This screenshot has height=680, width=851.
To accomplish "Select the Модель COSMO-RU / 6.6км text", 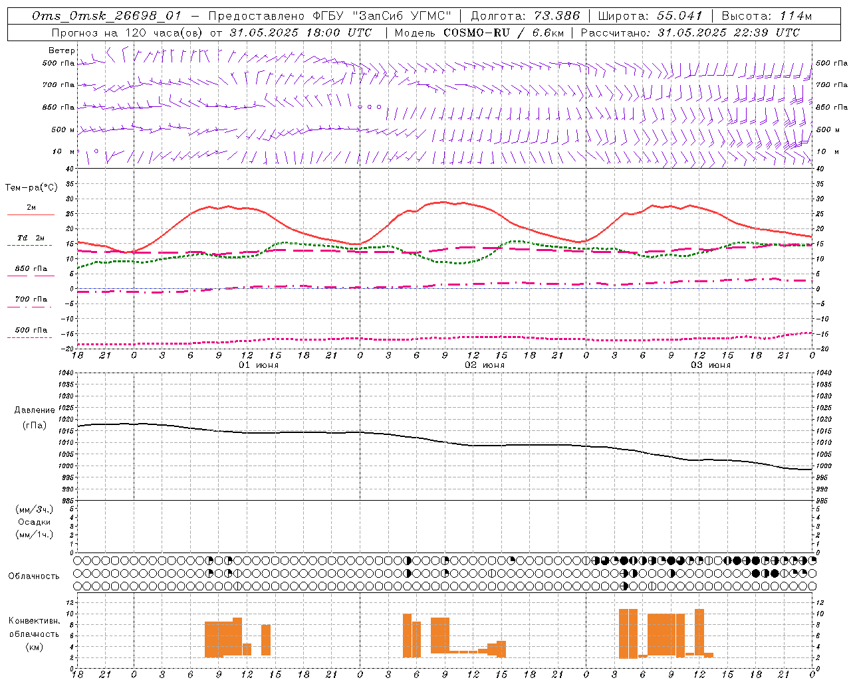I will pos(479,32).
